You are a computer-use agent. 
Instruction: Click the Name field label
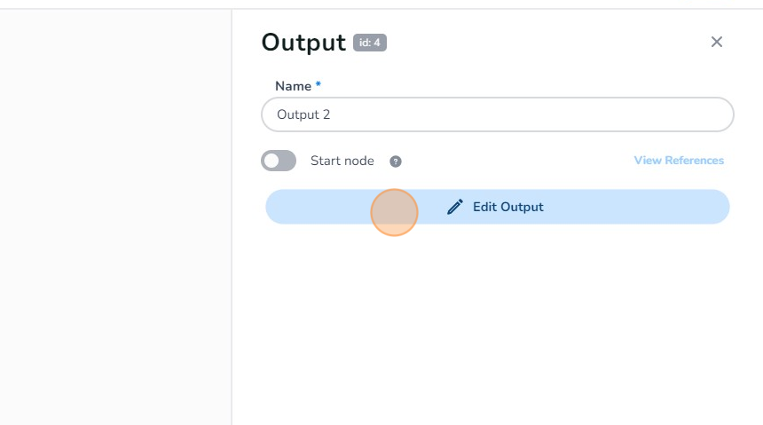pos(293,86)
